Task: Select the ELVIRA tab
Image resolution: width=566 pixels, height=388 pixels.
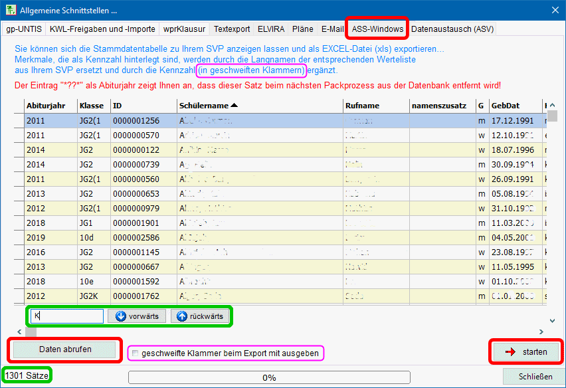Action: pyautogui.click(x=271, y=29)
